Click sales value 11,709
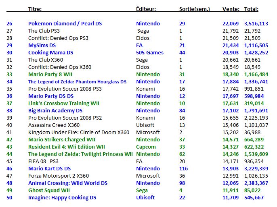The image size is (277, 207). 231,198
